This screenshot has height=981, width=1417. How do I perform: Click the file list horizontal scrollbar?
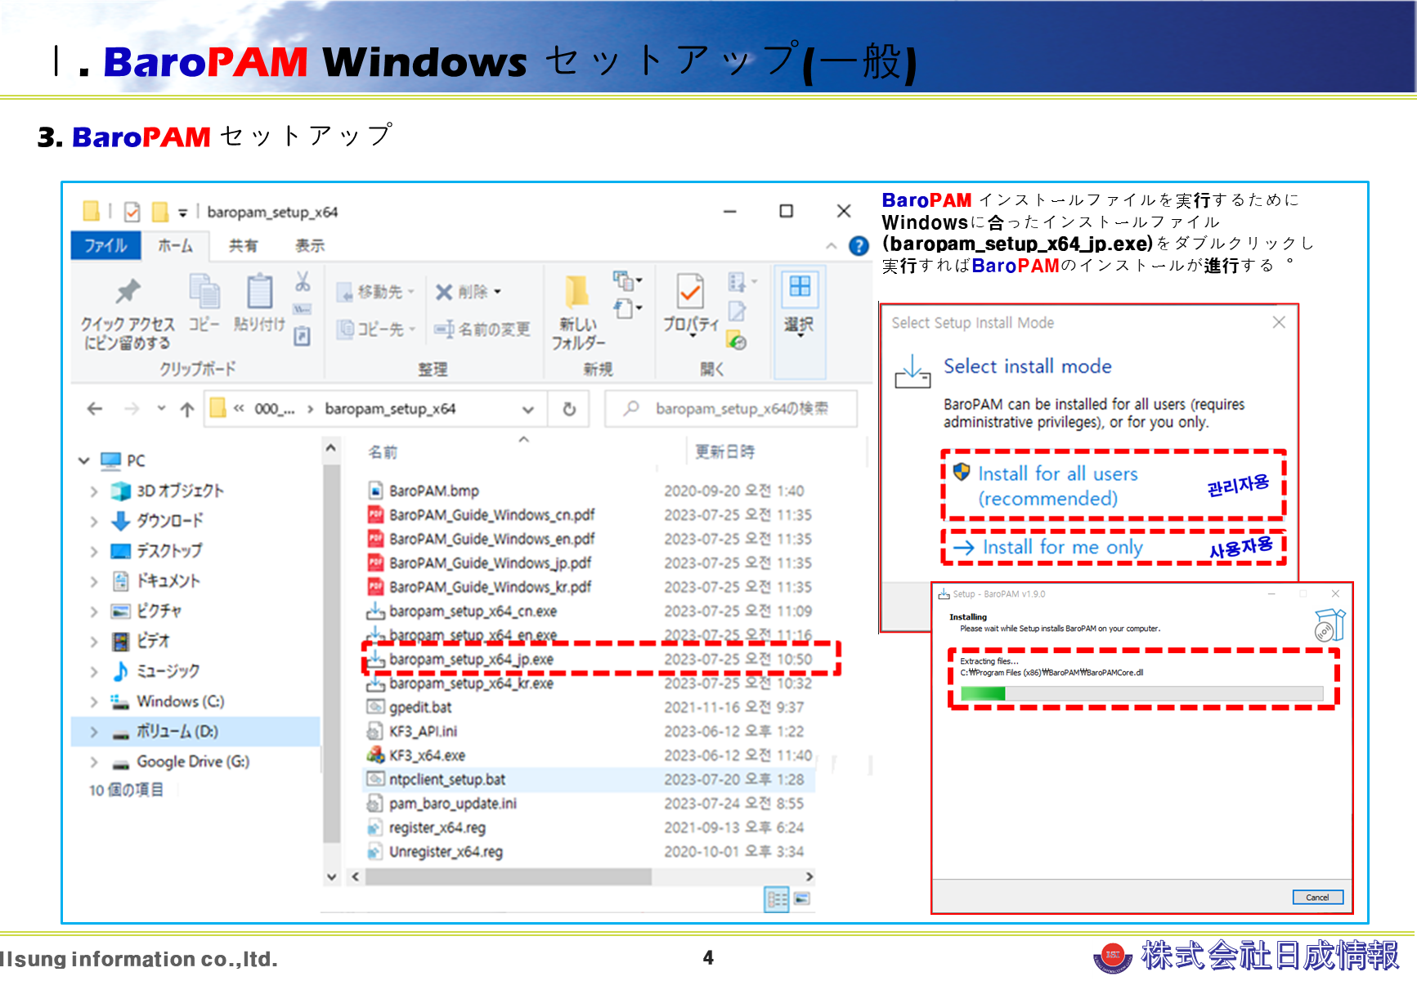[x=509, y=876]
